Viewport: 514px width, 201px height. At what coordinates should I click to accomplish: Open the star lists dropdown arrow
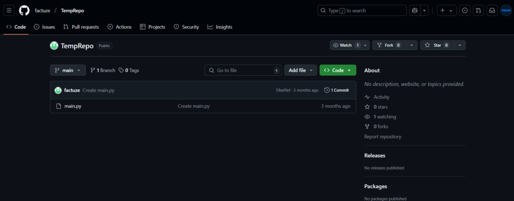459,45
